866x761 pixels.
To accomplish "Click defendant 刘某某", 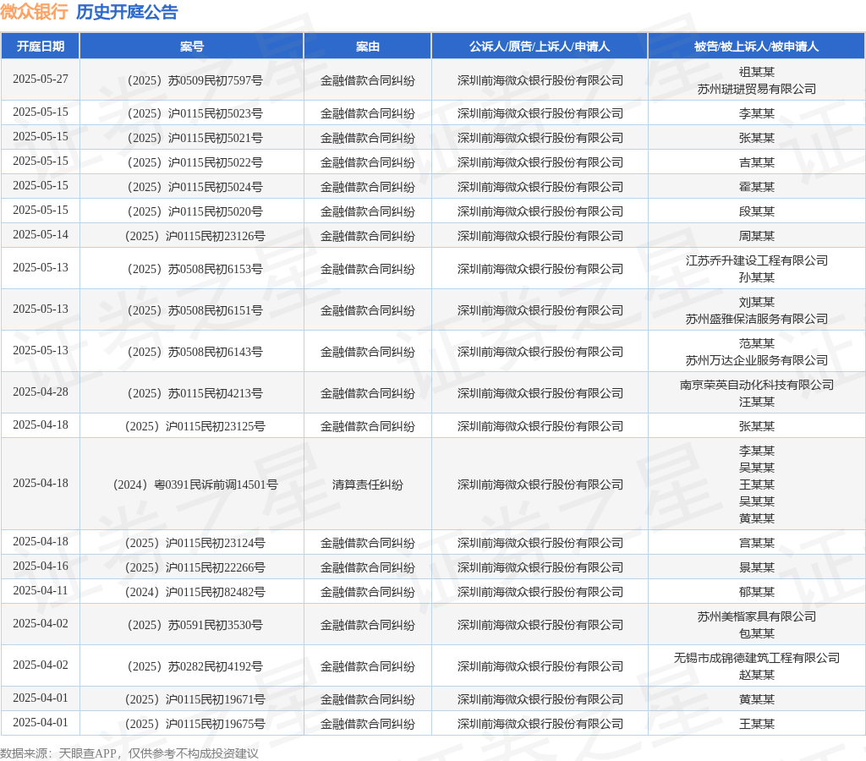I will click(757, 302).
